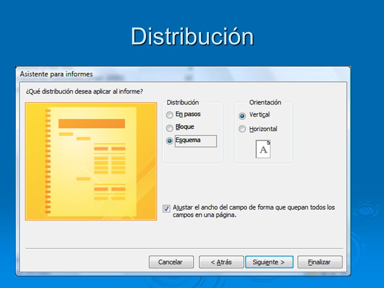Click the Asistente para informes title text
This screenshot has width=384, height=288.
56,74
